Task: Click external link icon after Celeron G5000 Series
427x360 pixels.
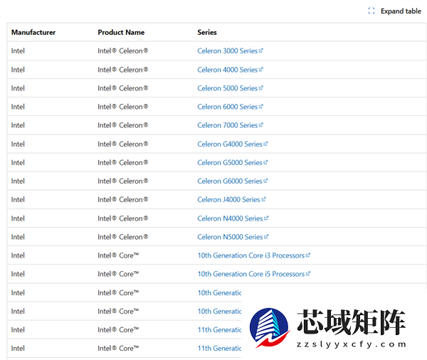Action: click(x=265, y=162)
